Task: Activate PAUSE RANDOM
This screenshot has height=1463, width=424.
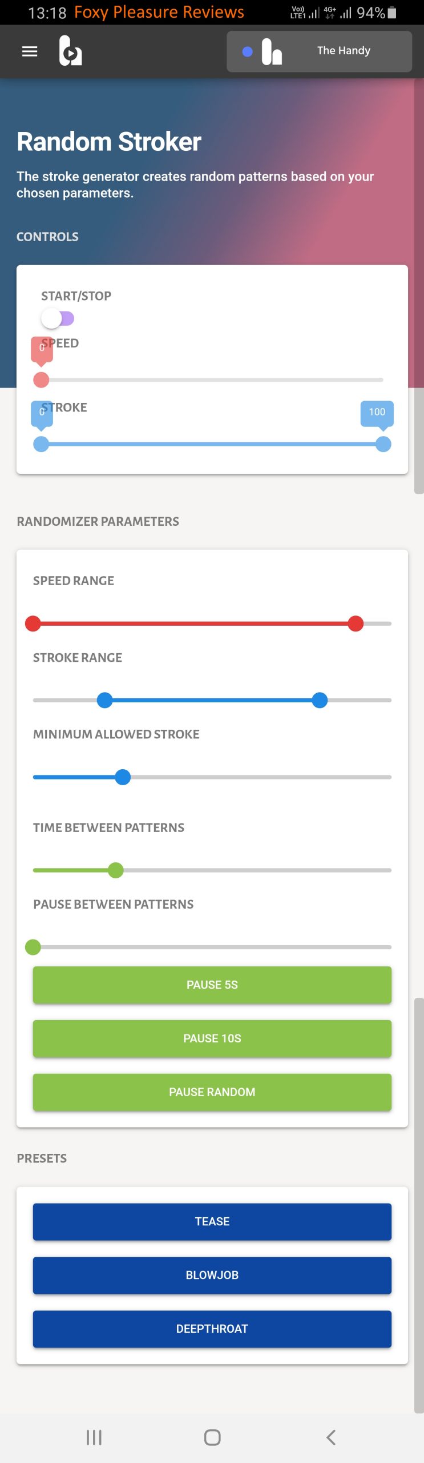Action: point(212,1092)
